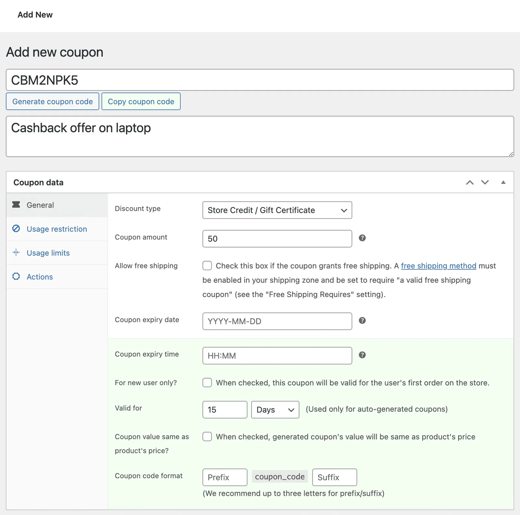Open the Actions tab
Image resolution: width=520 pixels, height=515 pixels.
click(57, 277)
